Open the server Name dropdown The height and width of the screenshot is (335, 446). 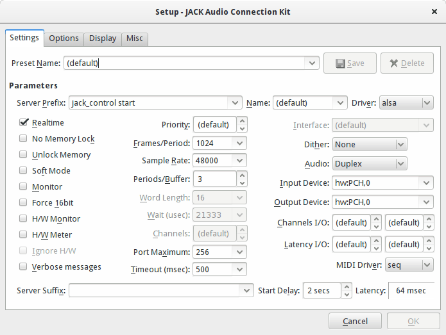340,102
